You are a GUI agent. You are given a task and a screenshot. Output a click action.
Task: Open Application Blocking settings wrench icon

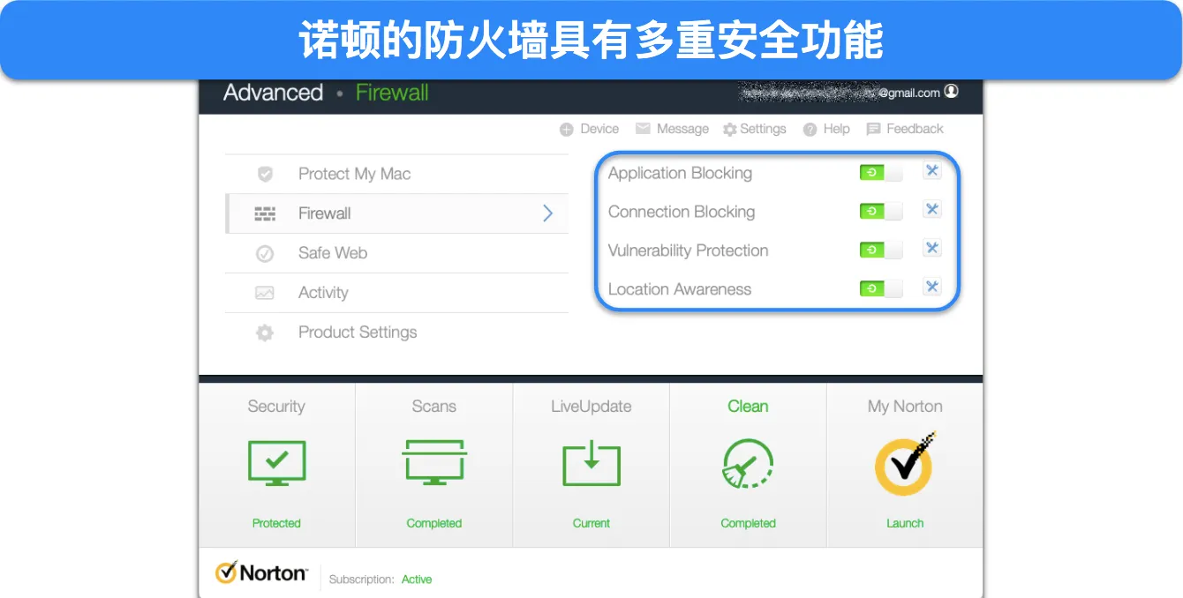[x=931, y=171]
